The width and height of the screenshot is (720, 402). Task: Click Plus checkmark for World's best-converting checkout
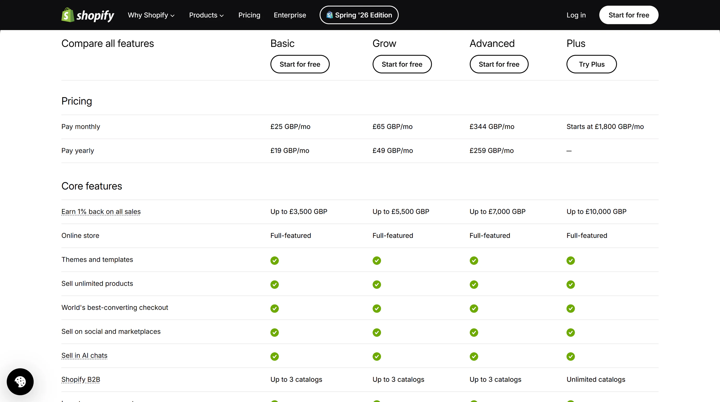[x=571, y=309]
